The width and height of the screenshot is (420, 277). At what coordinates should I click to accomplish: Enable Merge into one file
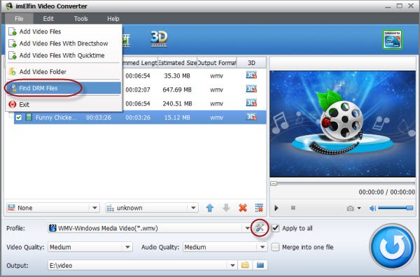pos(275,247)
